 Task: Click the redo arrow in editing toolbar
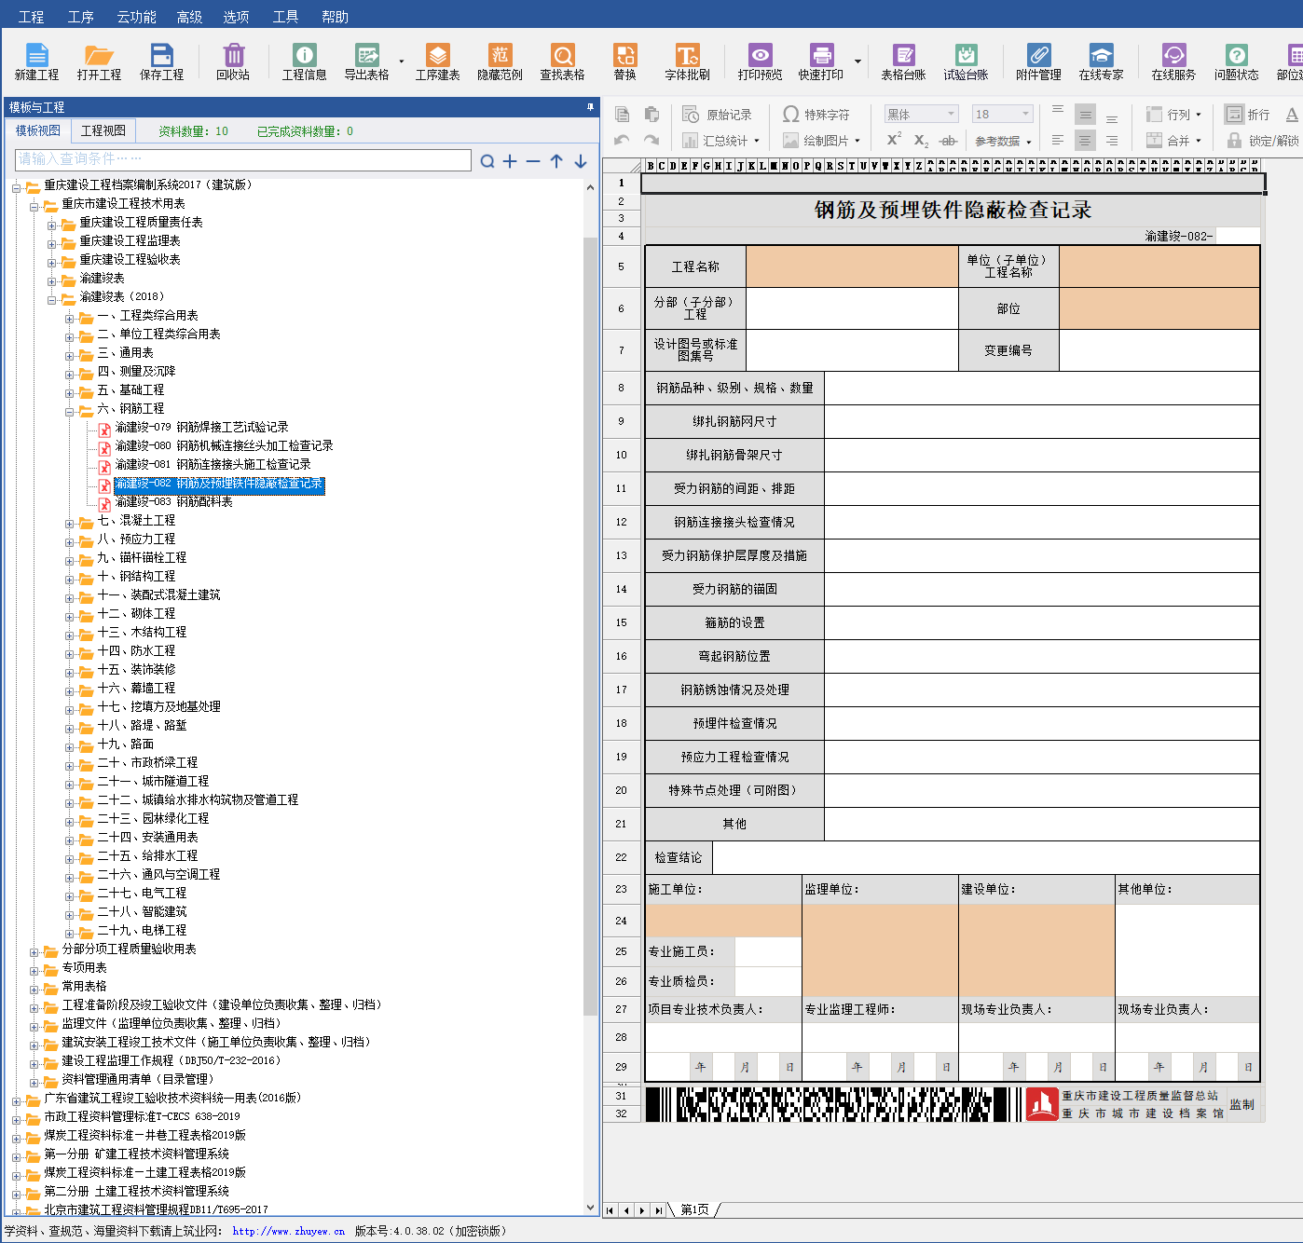[x=651, y=140]
